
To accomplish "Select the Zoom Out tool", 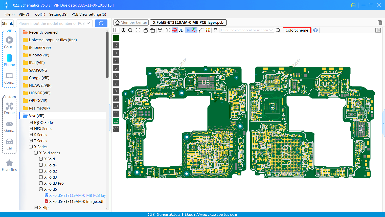I will (x=130, y=30).
